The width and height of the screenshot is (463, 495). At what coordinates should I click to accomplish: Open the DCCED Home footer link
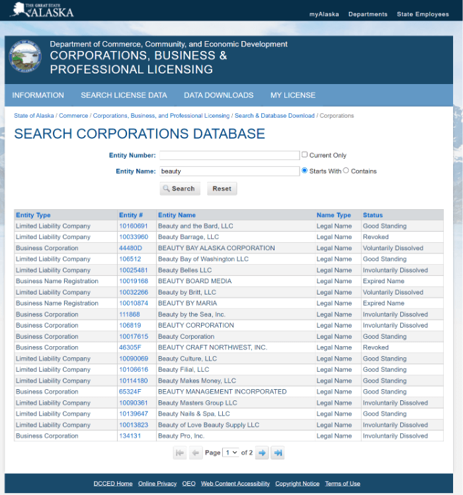coord(113,484)
